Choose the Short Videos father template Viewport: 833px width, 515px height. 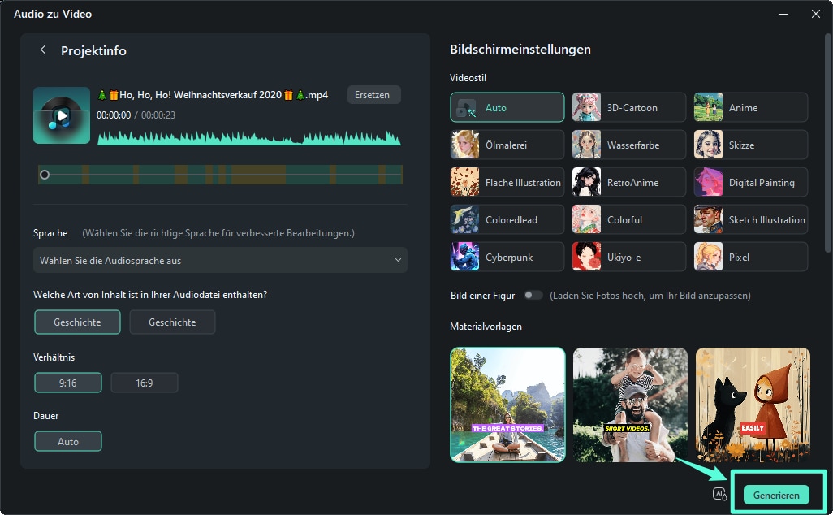[630, 405]
